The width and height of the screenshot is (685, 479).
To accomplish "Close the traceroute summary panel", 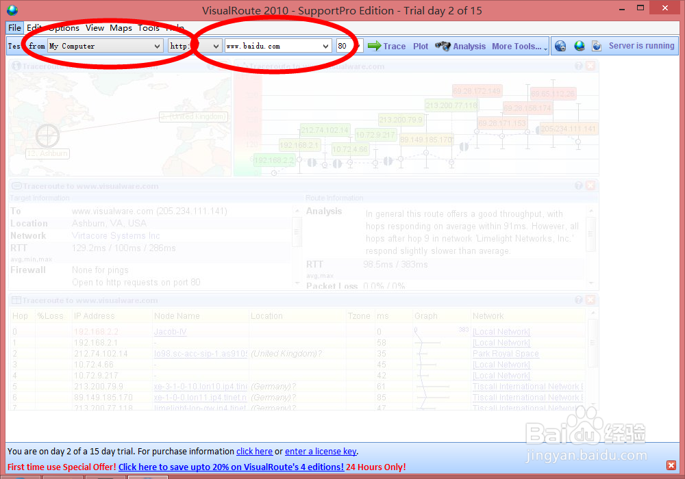I will (590, 186).
